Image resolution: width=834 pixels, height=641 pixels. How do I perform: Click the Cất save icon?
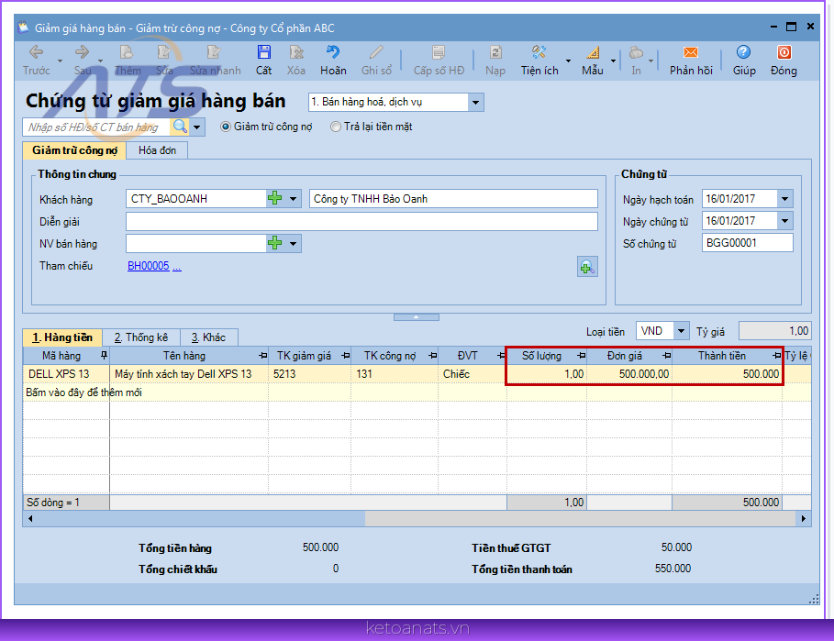[x=264, y=52]
